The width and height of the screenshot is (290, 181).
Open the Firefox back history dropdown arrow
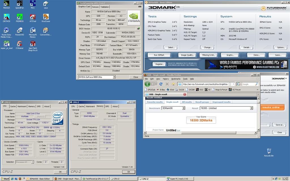(x=156, y=84)
